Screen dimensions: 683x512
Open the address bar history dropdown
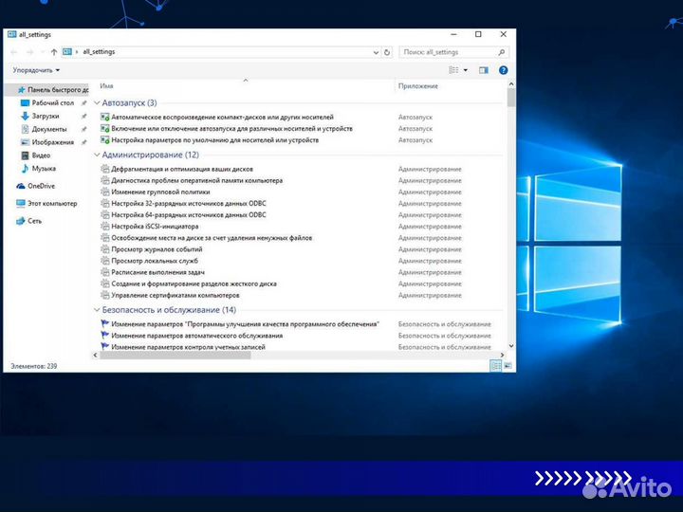pos(376,52)
